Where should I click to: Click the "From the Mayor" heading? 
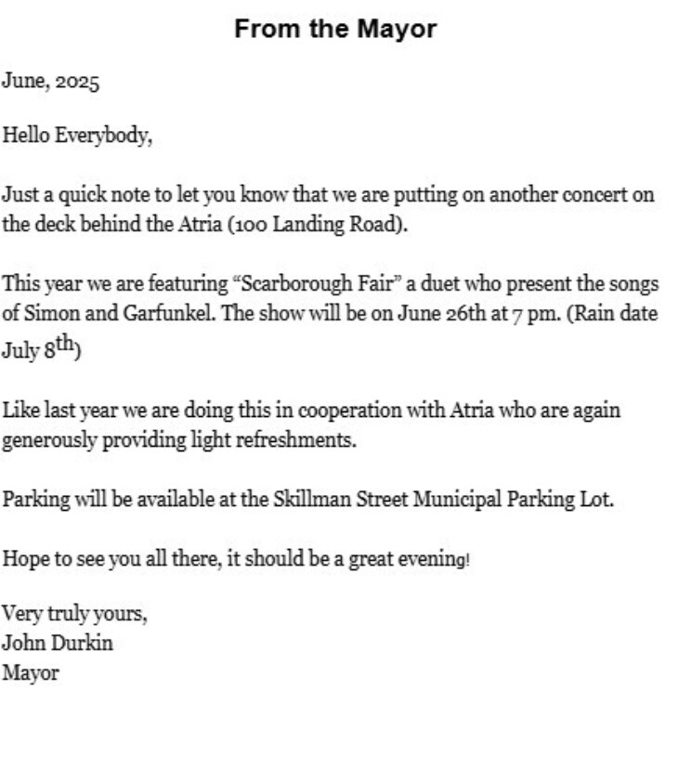point(335,30)
